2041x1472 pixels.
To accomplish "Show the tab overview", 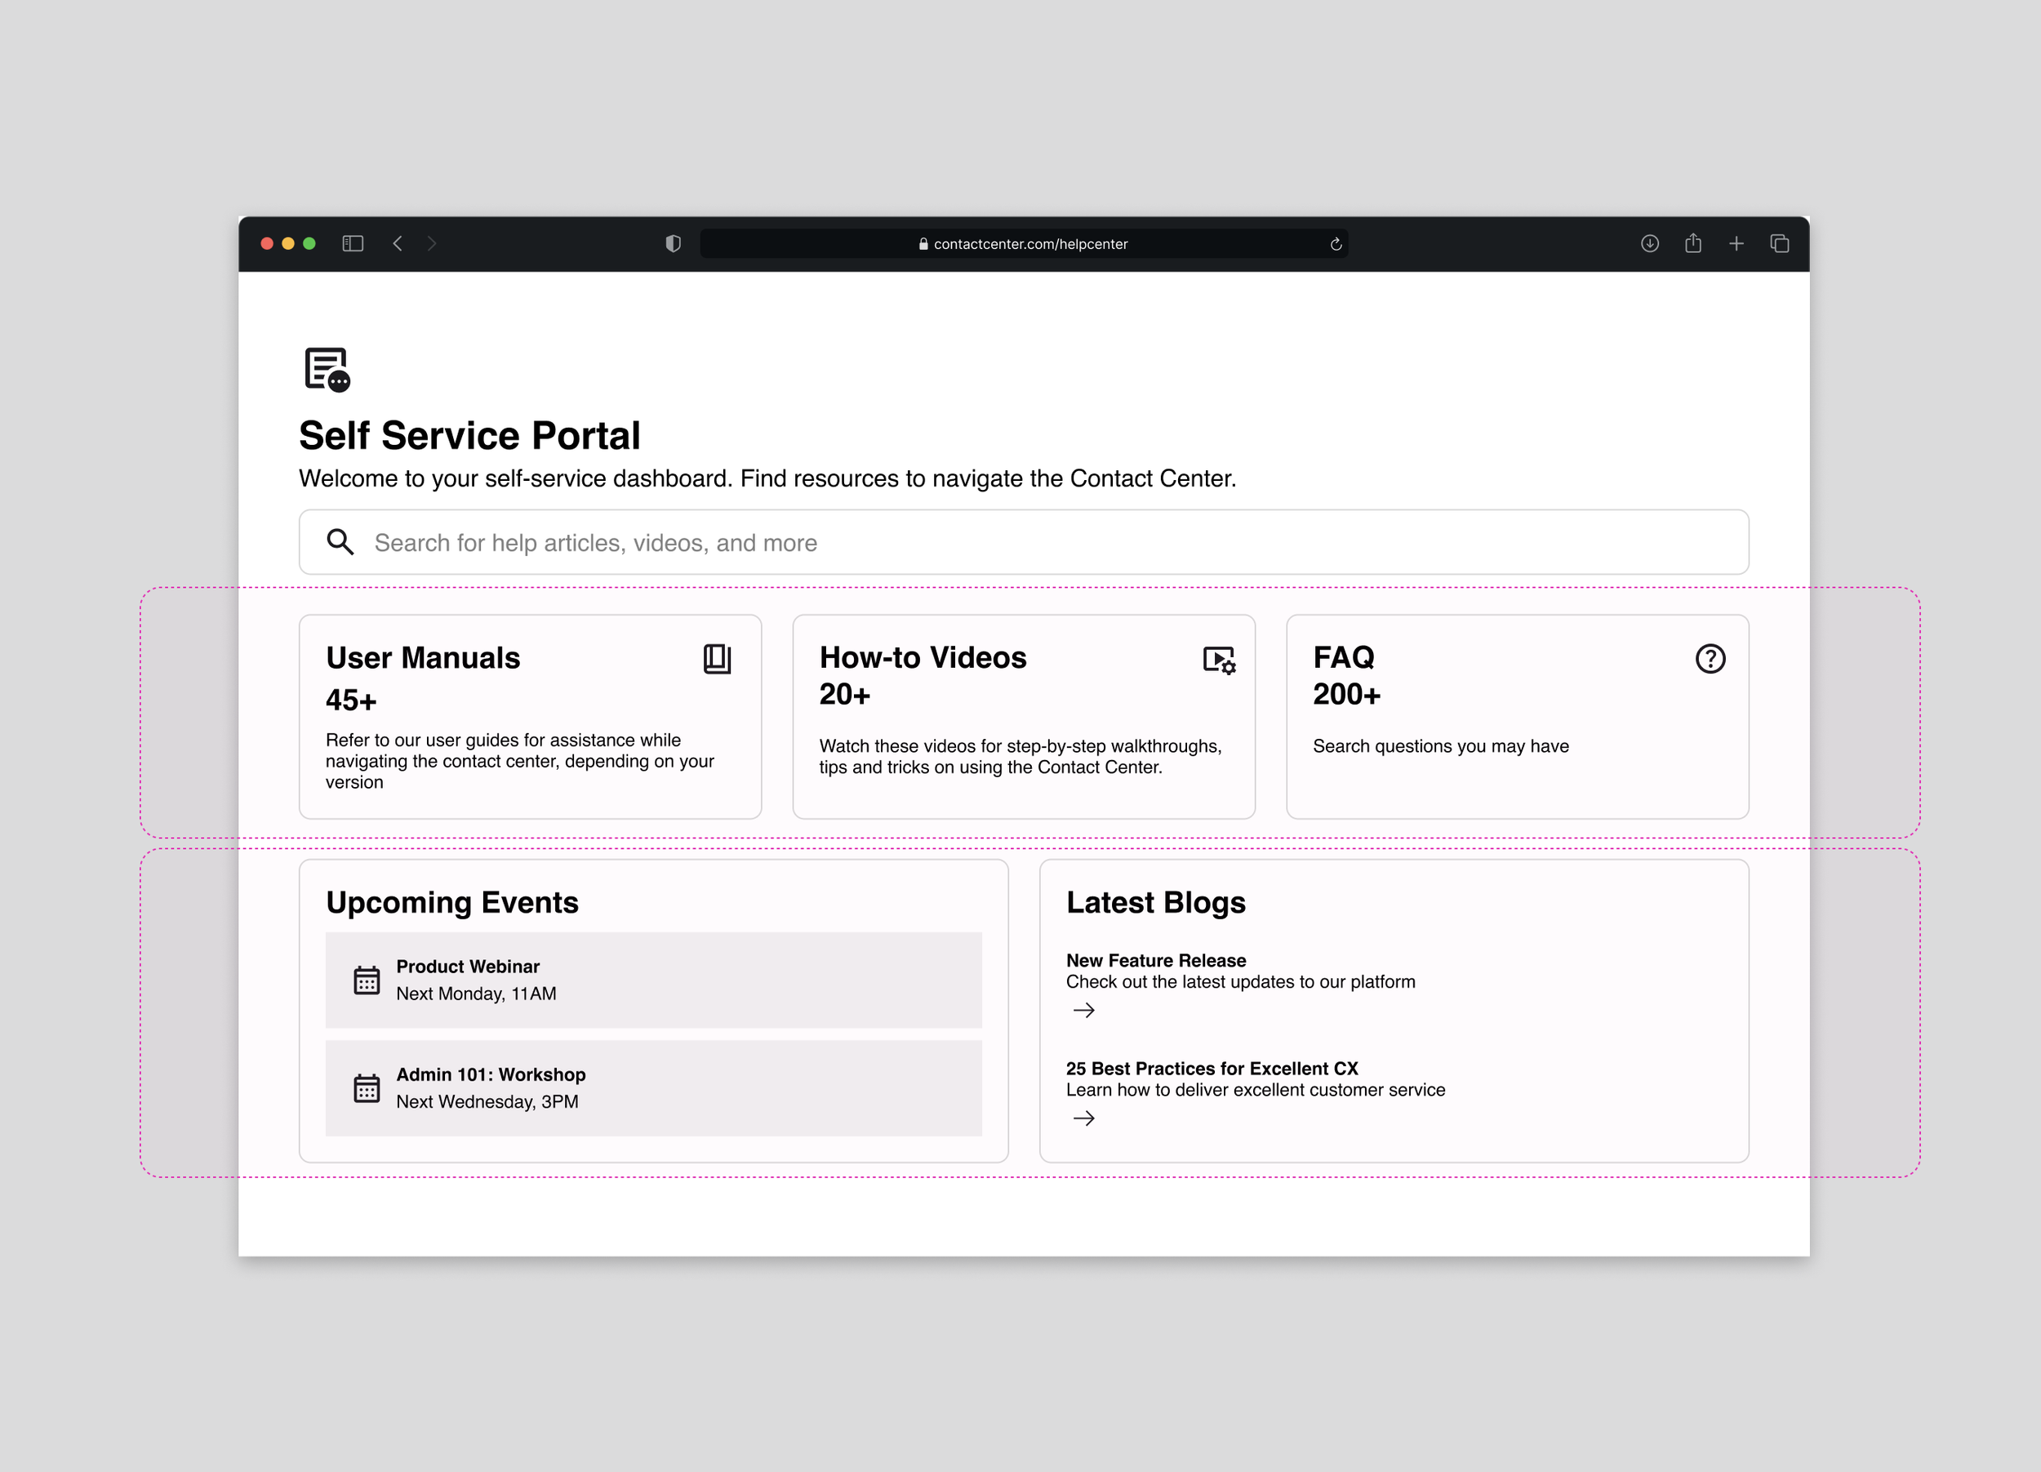I will (x=1779, y=244).
